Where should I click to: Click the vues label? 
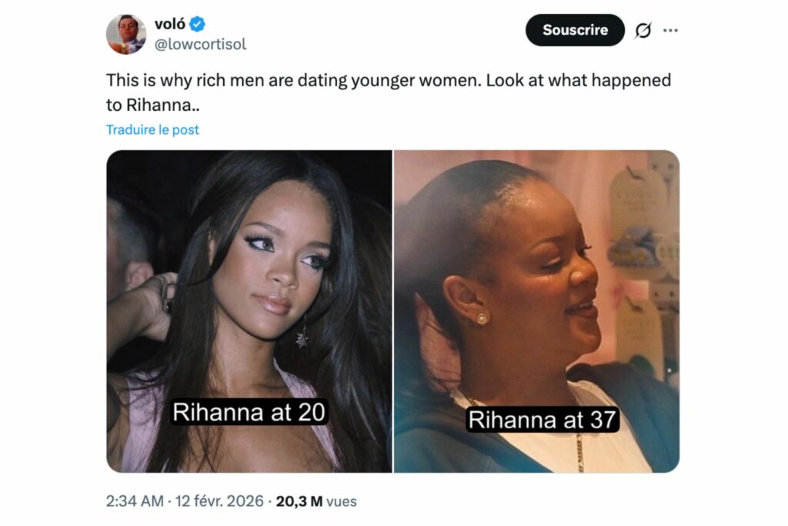coord(342,501)
